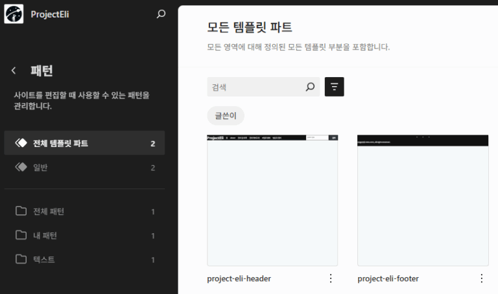Open the project-eli-header preview thumbnail
The height and width of the screenshot is (294, 498).
pos(272,200)
